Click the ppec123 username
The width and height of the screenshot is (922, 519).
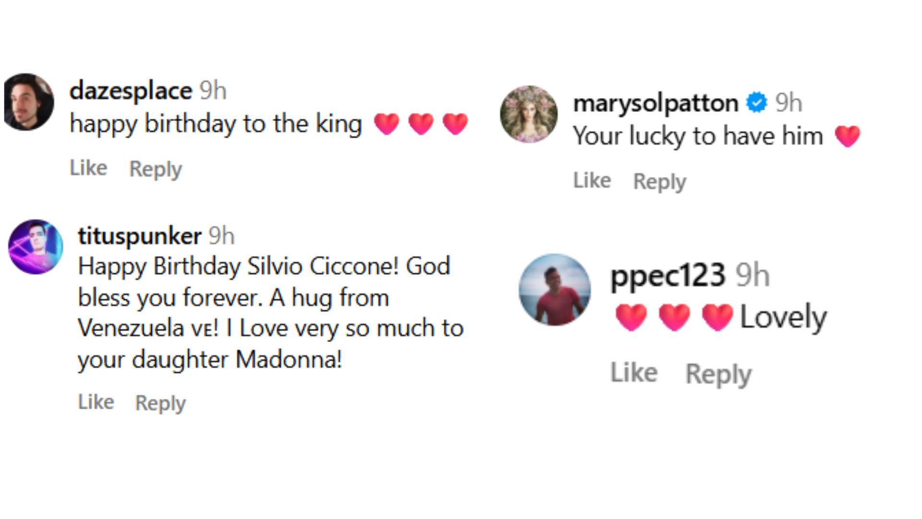[667, 275]
